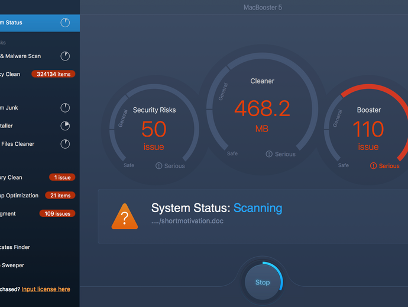Open the Photo Sweeper tool

[40, 266]
